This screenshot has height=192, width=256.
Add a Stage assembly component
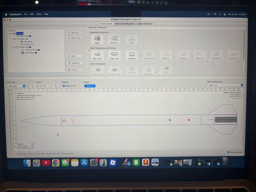tap(97, 39)
